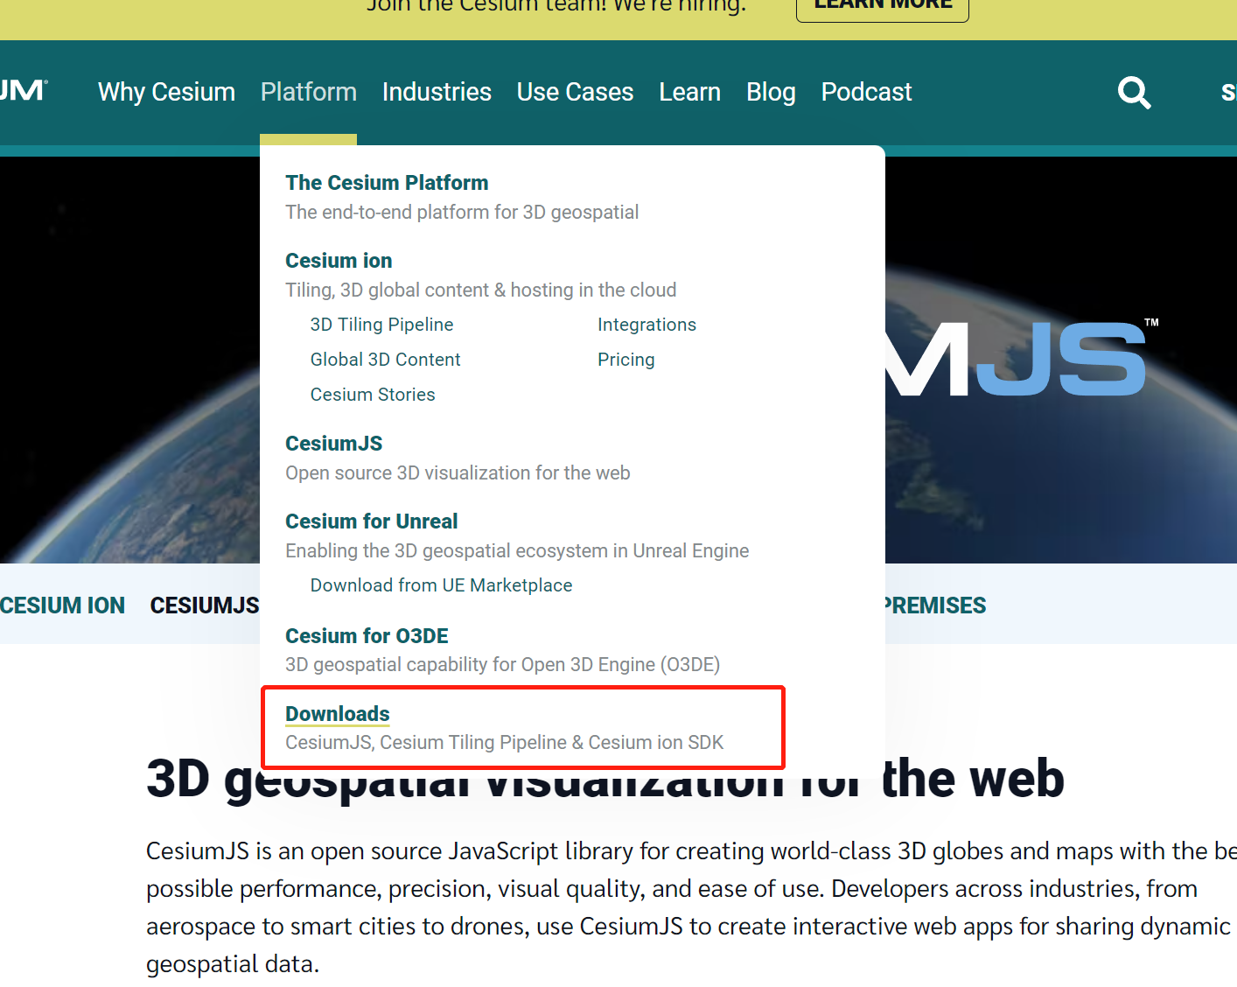Open the Pricing link
This screenshot has width=1237, height=987.
coord(625,360)
